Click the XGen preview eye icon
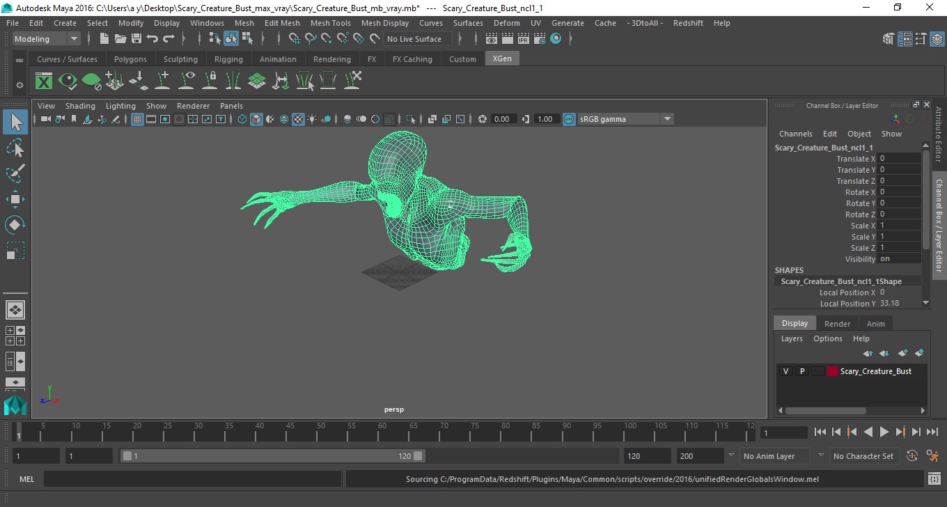Image resolution: width=947 pixels, height=507 pixels. [68, 81]
